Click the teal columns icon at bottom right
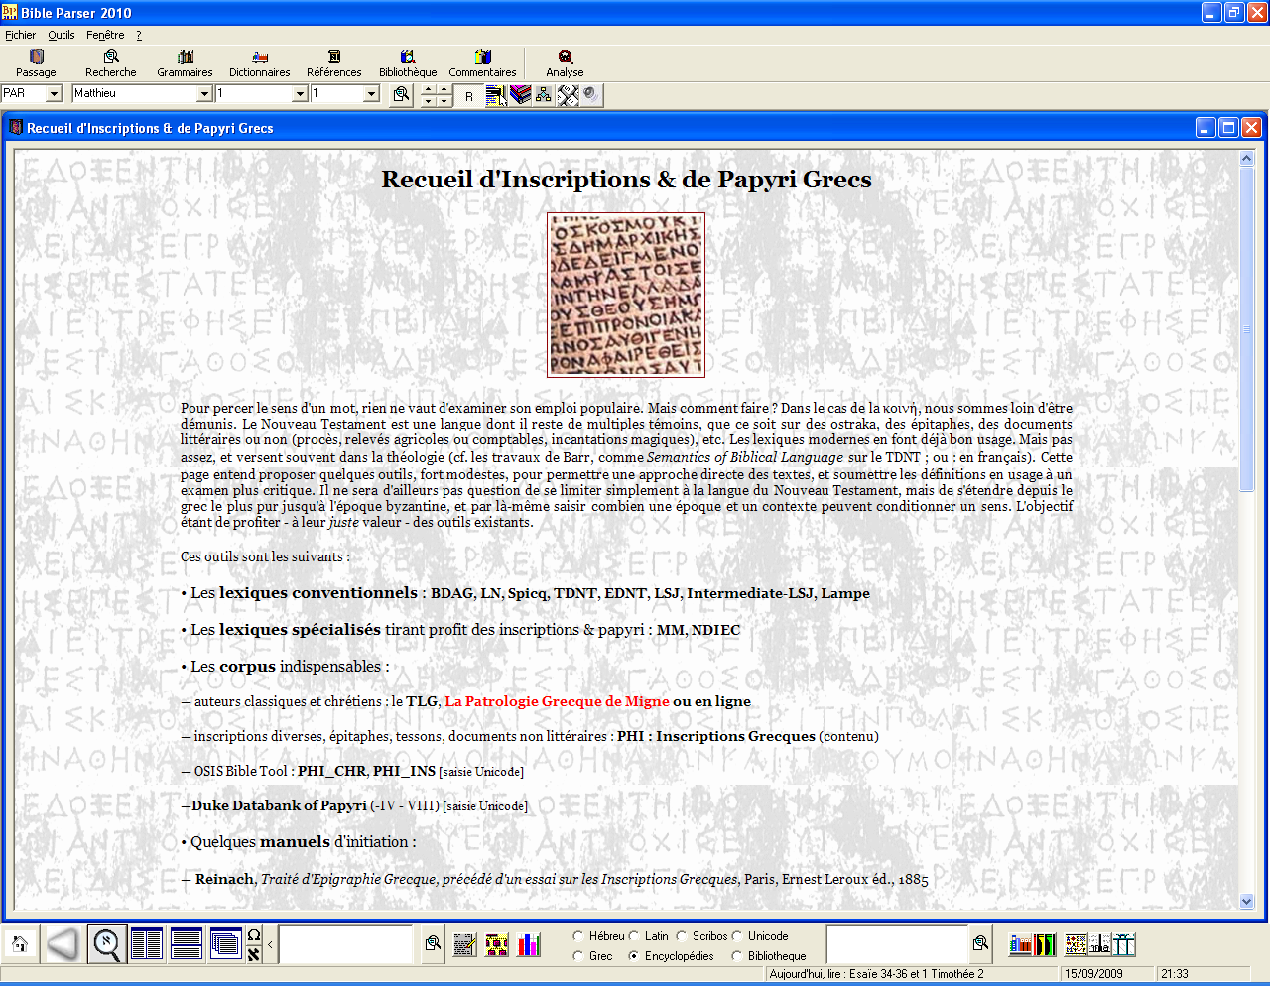The width and height of the screenshot is (1270, 986). (x=1123, y=945)
